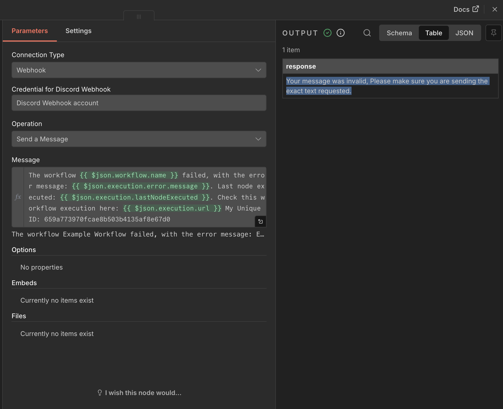Switch to the Settings tab

(x=78, y=31)
